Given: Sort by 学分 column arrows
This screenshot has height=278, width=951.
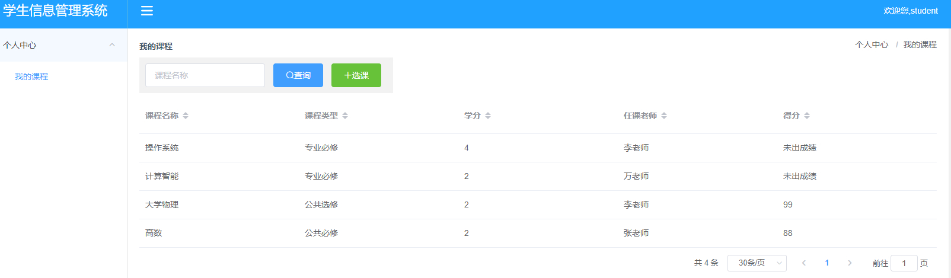Looking at the screenshot, I should point(488,116).
